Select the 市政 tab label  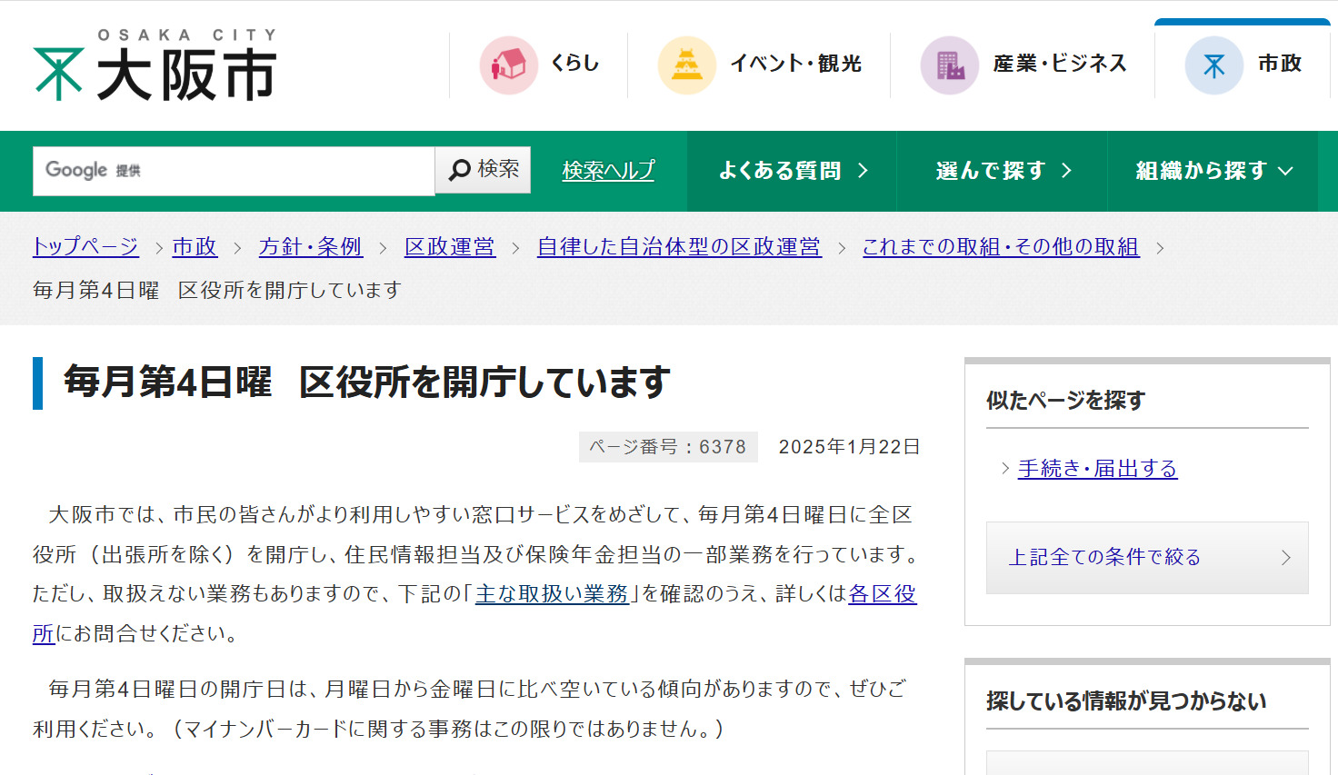pyautogui.click(x=1279, y=64)
